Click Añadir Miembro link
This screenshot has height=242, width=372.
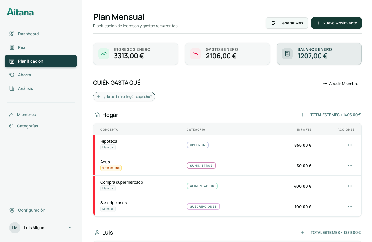coord(340,84)
